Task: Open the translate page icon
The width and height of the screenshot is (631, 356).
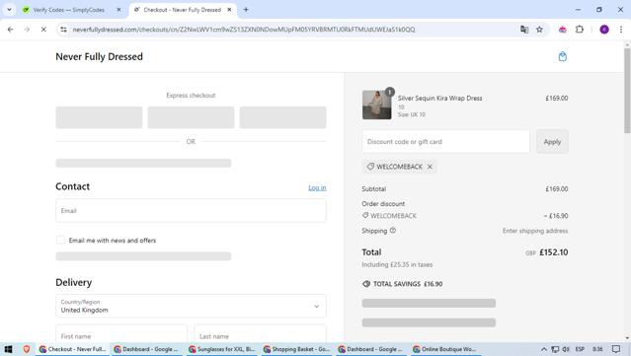Action: [524, 30]
